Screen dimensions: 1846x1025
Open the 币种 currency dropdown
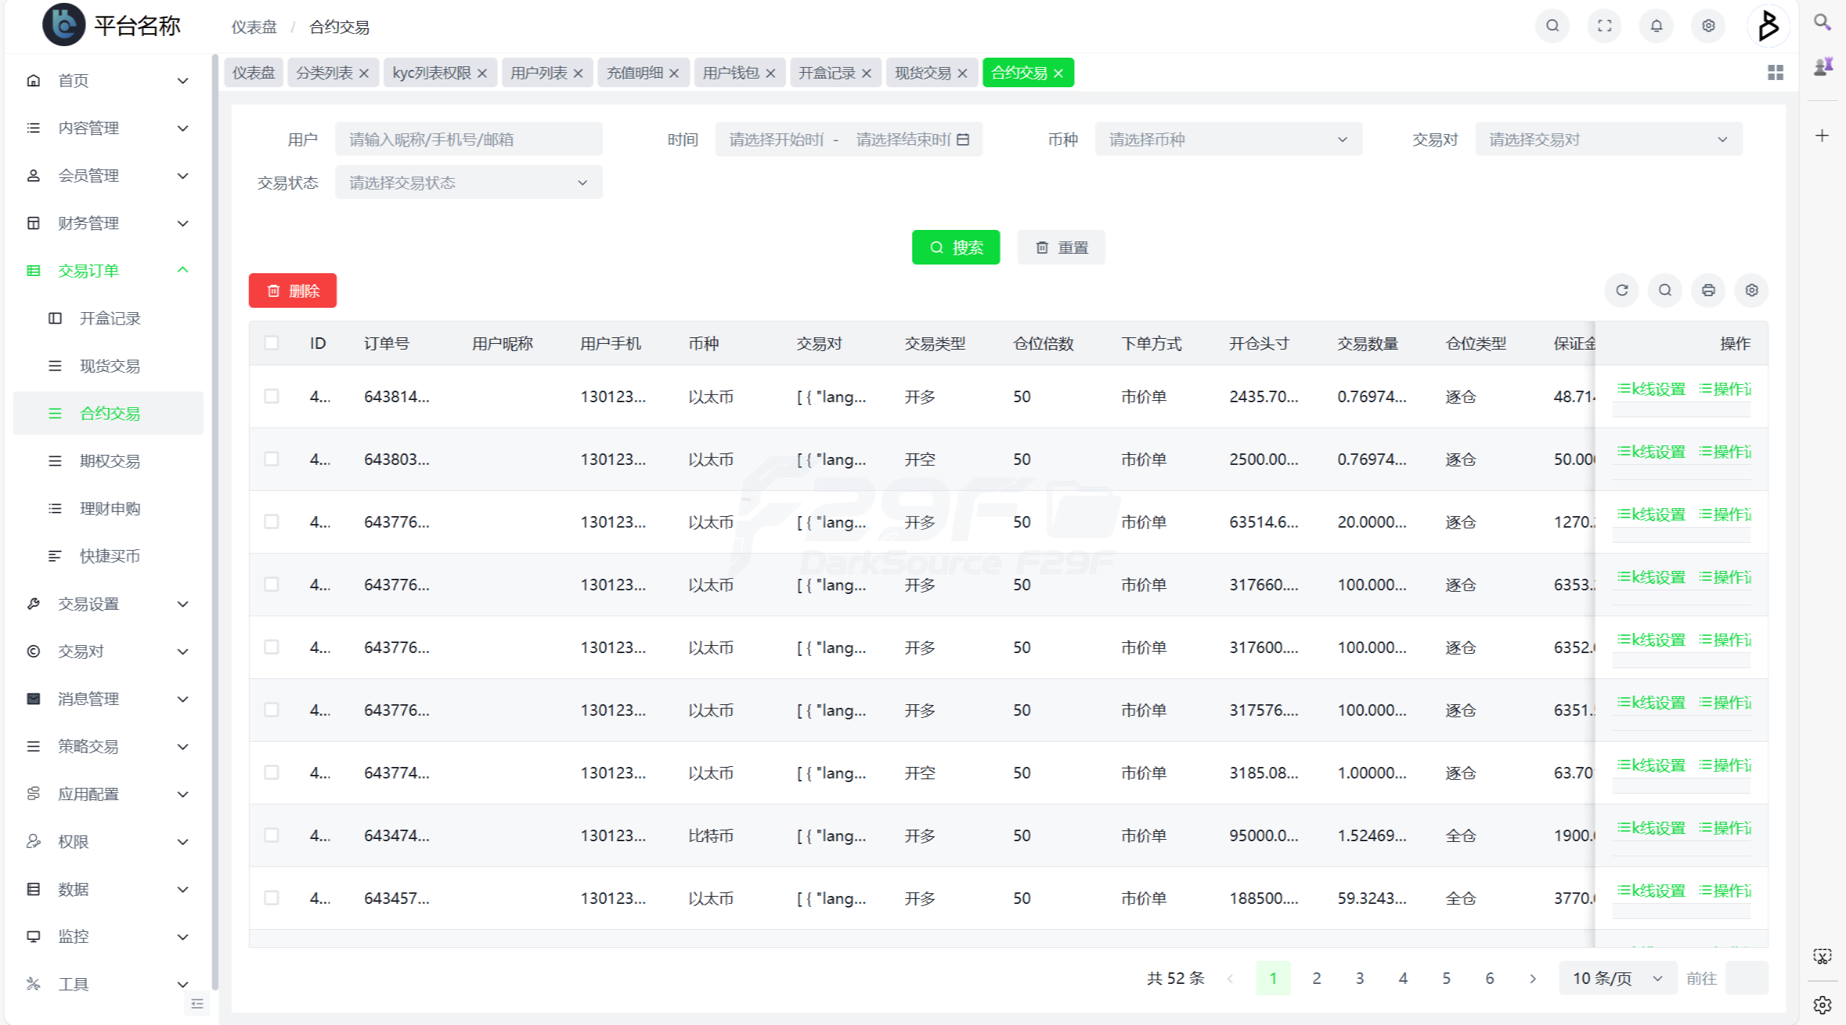click(x=1228, y=139)
